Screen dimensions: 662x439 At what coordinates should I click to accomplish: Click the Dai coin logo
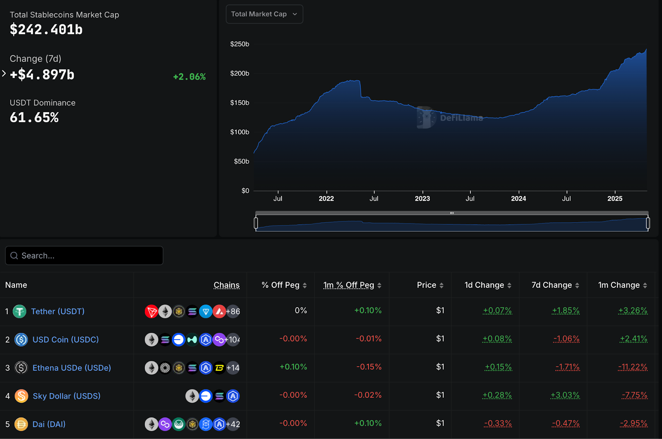pyautogui.click(x=21, y=424)
